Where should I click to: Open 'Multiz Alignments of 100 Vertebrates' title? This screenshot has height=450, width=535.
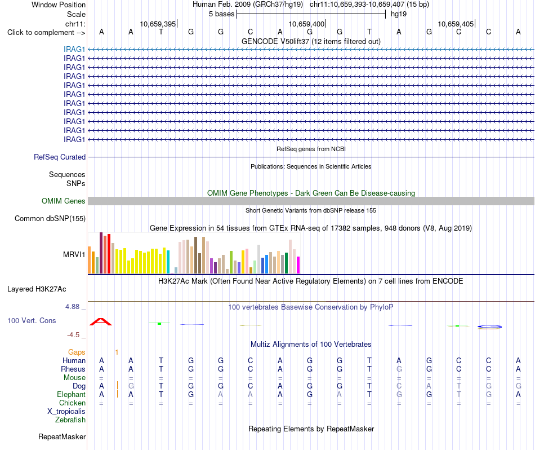pyautogui.click(x=311, y=345)
